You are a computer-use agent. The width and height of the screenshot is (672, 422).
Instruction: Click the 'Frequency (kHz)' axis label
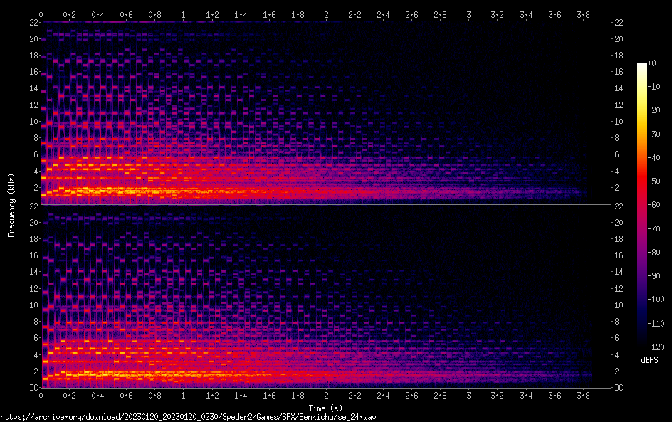11,205
